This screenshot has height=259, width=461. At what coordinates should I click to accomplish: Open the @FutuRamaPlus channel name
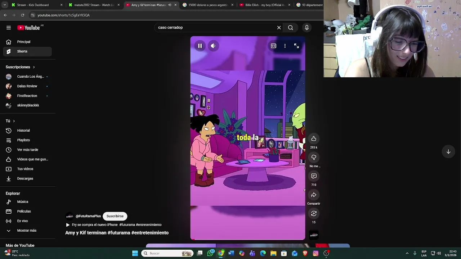[x=88, y=216]
